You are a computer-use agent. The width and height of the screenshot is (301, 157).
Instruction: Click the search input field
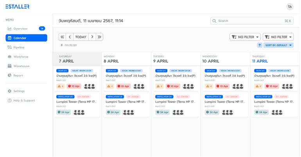click(x=250, y=21)
